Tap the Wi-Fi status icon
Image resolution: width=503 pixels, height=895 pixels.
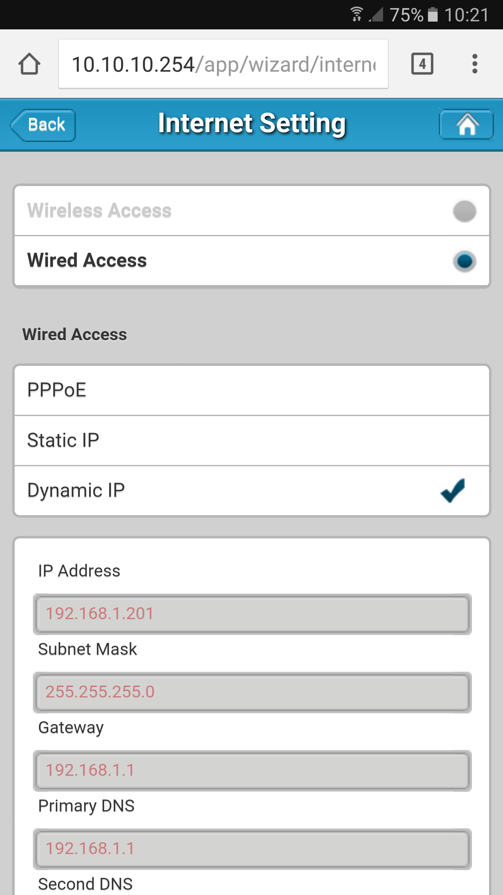[x=357, y=15]
